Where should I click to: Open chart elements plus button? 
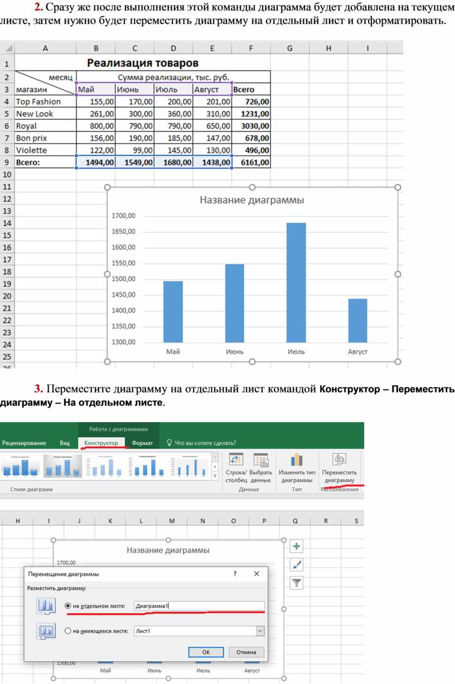tap(297, 547)
